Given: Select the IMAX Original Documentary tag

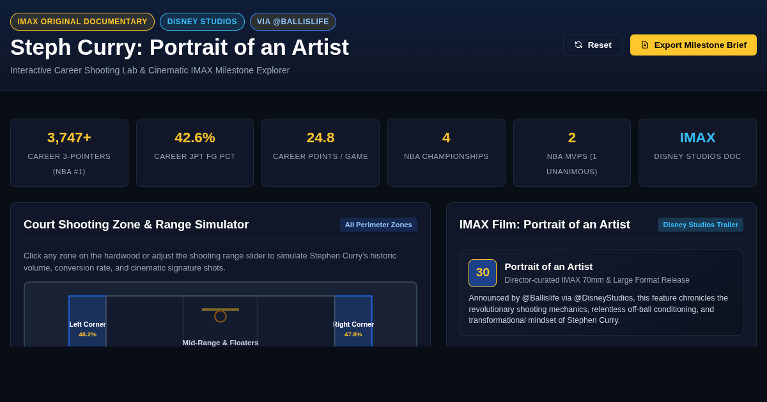Looking at the screenshot, I should 82,22.
